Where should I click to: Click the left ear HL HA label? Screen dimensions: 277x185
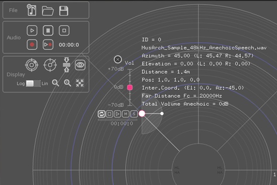point(177,170)
